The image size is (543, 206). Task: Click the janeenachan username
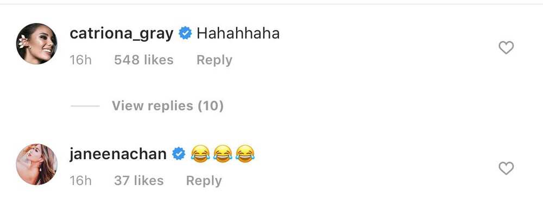118,154
